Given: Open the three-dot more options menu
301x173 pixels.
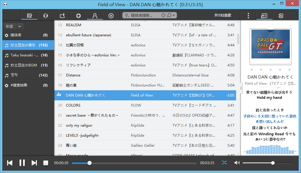Looking at the screenshot, I should pyautogui.click(x=248, y=16).
